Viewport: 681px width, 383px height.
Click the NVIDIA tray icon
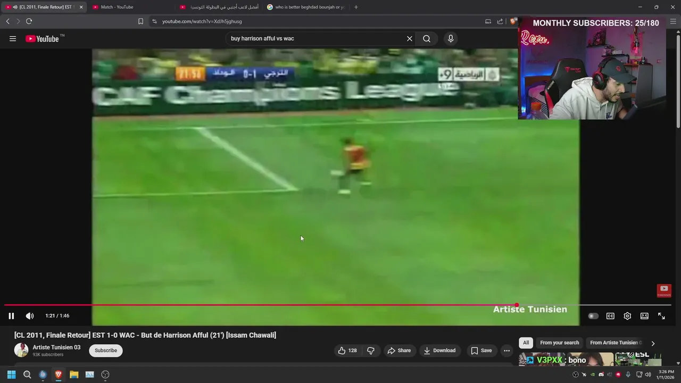593,374
